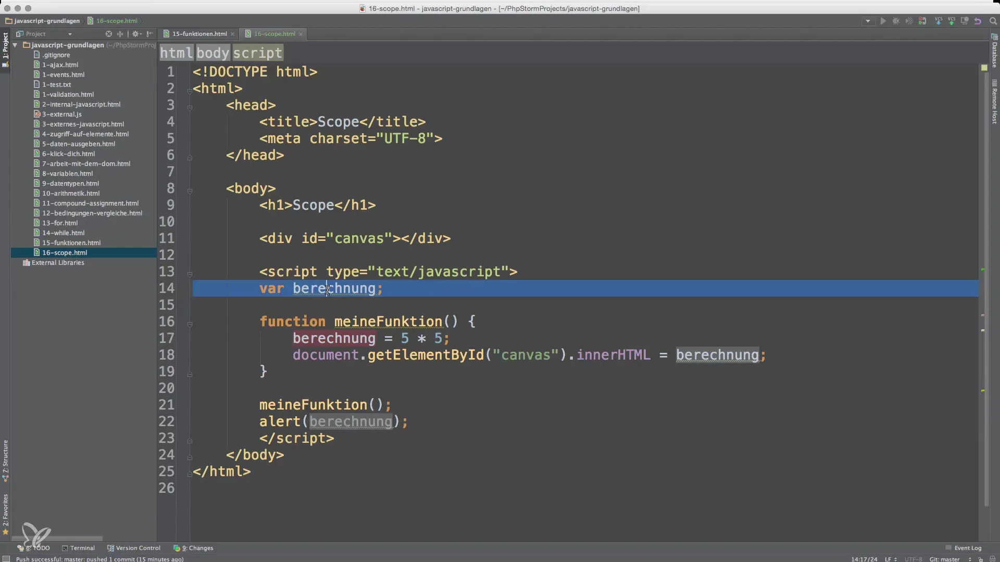Click the 14:17/24 caret position indicator
The image size is (1000, 562).
pyautogui.click(x=865, y=559)
